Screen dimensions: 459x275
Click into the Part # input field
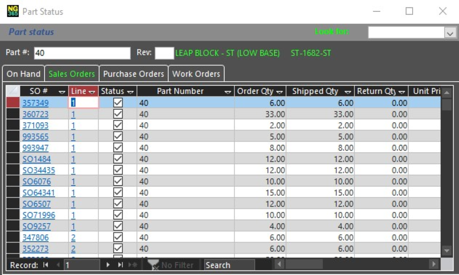[82, 53]
